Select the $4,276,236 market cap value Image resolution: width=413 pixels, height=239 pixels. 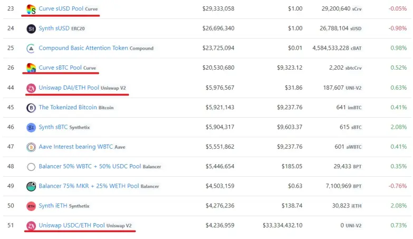[x=220, y=206]
